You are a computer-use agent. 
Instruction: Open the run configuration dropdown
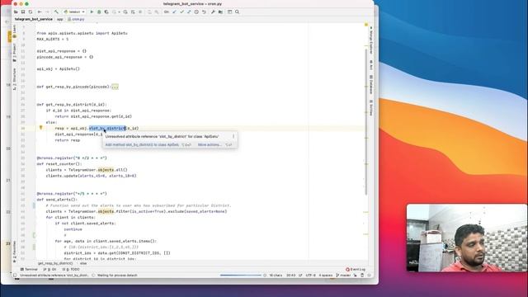[x=74, y=12]
